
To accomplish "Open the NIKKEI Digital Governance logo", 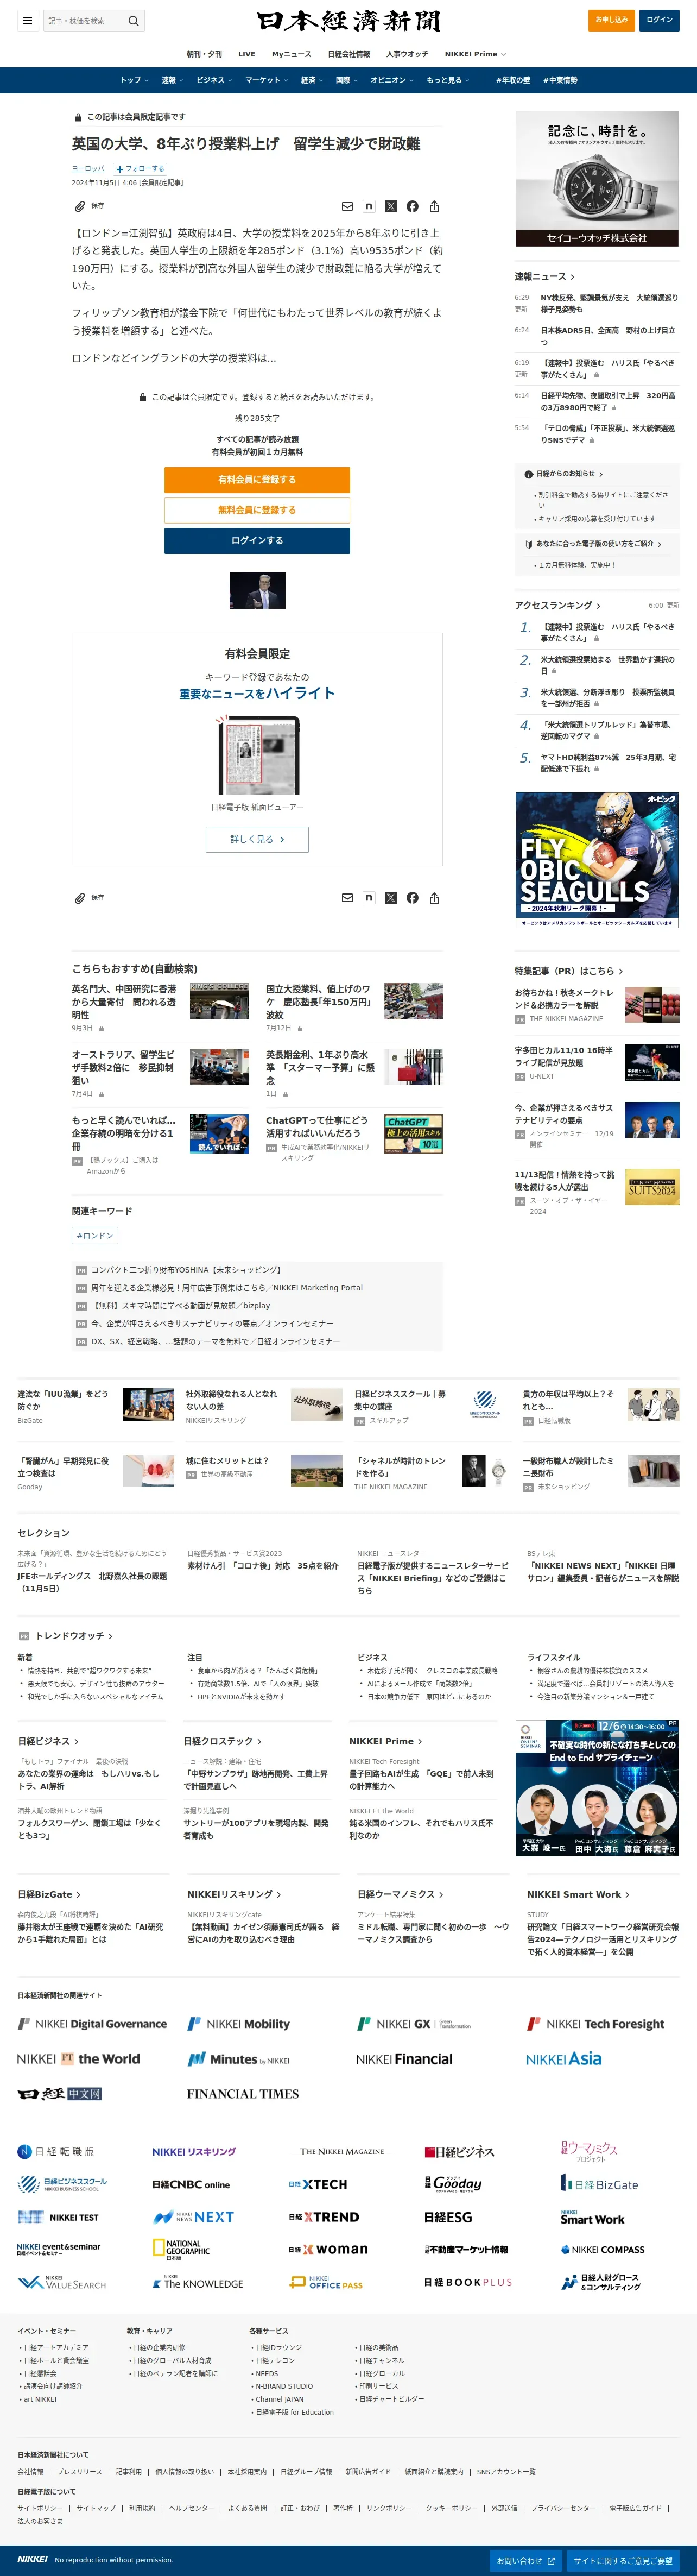I will point(92,2024).
